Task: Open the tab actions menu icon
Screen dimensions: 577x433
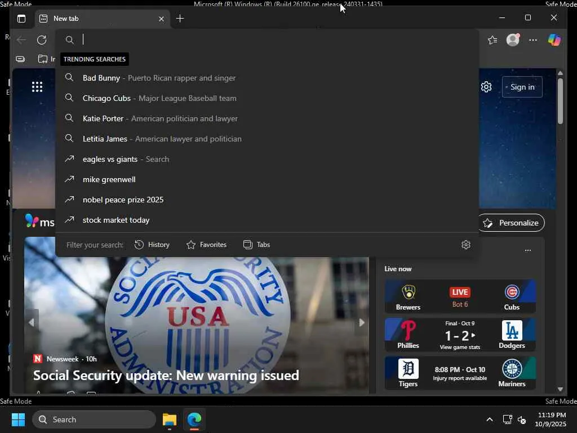Action: 21,19
